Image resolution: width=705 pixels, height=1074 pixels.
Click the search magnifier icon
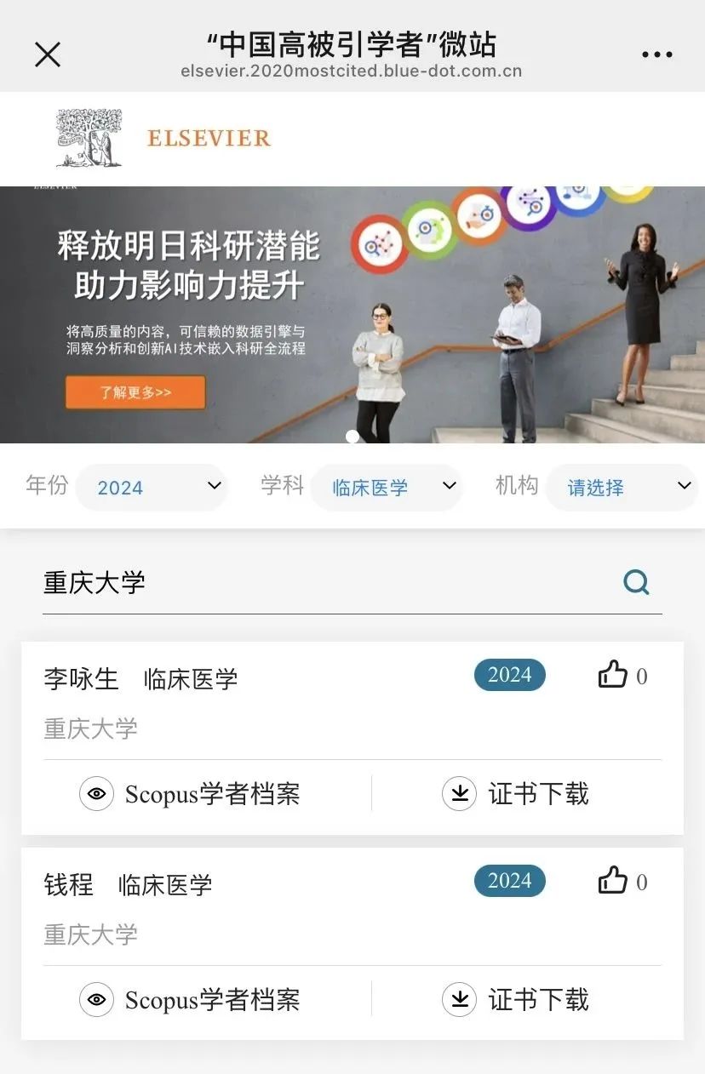tap(636, 582)
